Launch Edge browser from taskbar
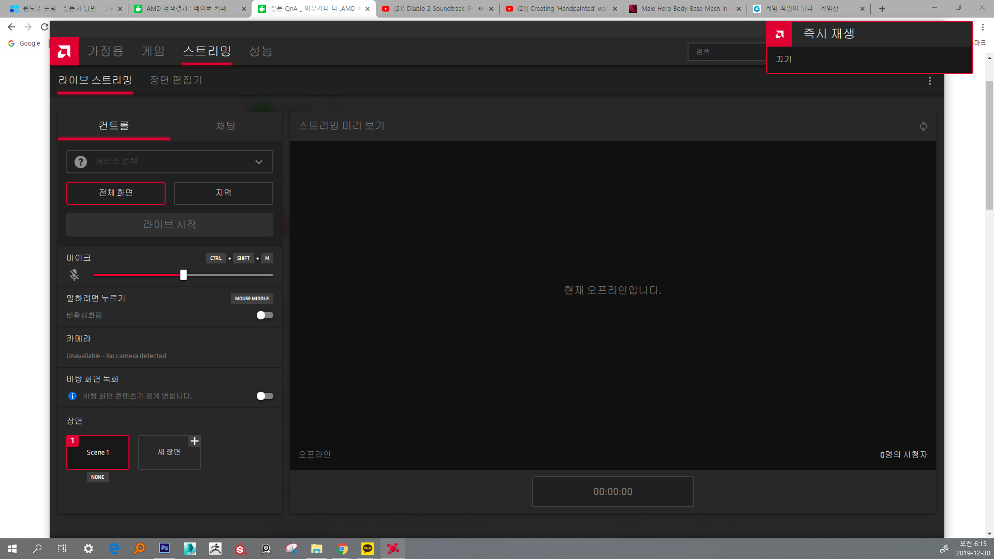This screenshot has height=559, width=994. tap(114, 549)
